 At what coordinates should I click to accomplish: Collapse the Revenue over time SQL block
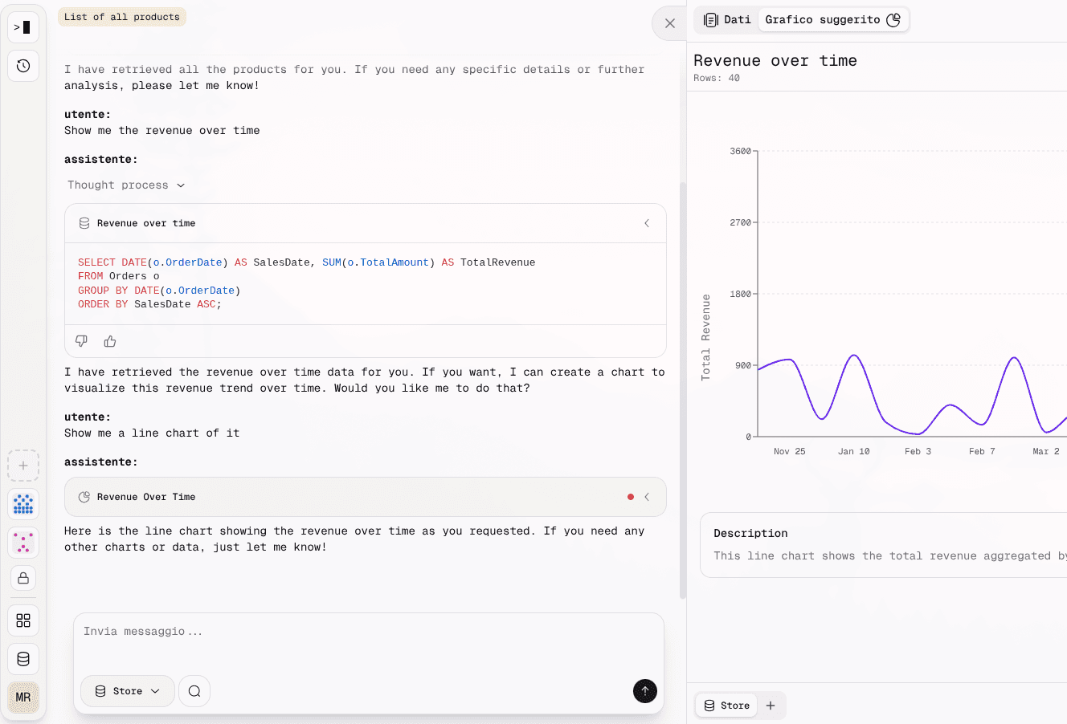647,223
